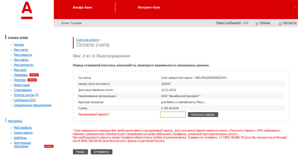This screenshot has width=298, height=157.
Task: Click the date 12.01.2012
Action: pyautogui.click(x=169, y=90)
